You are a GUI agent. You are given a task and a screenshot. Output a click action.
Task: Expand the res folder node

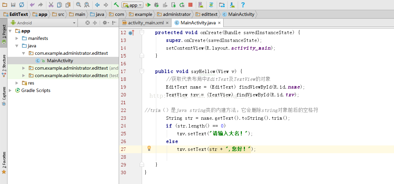(x=17, y=83)
